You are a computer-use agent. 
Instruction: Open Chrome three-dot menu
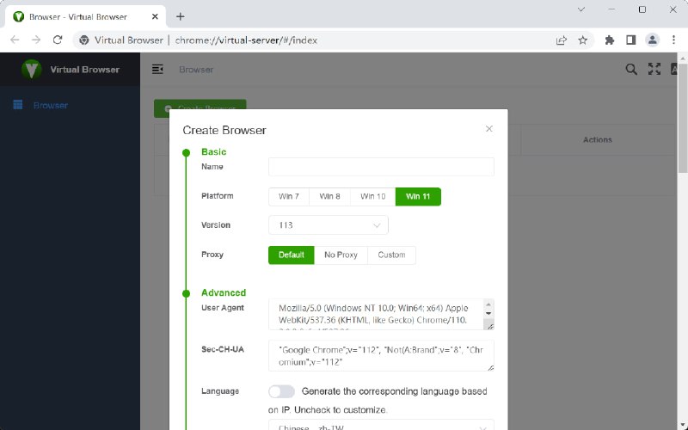coord(673,40)
